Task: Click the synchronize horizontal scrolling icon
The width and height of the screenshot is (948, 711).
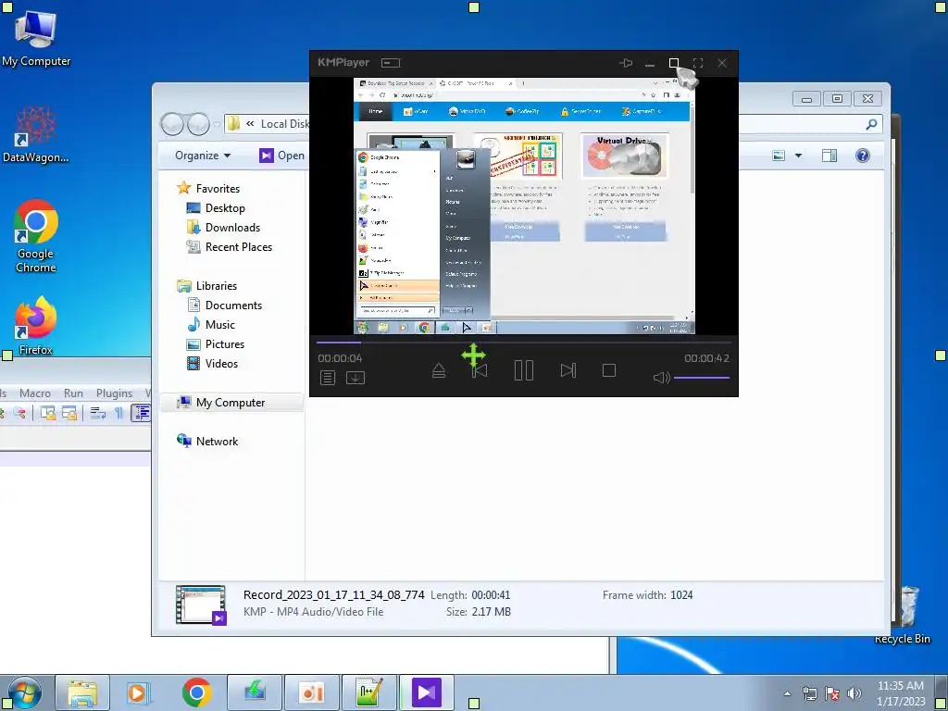Action: pos(69,413)
